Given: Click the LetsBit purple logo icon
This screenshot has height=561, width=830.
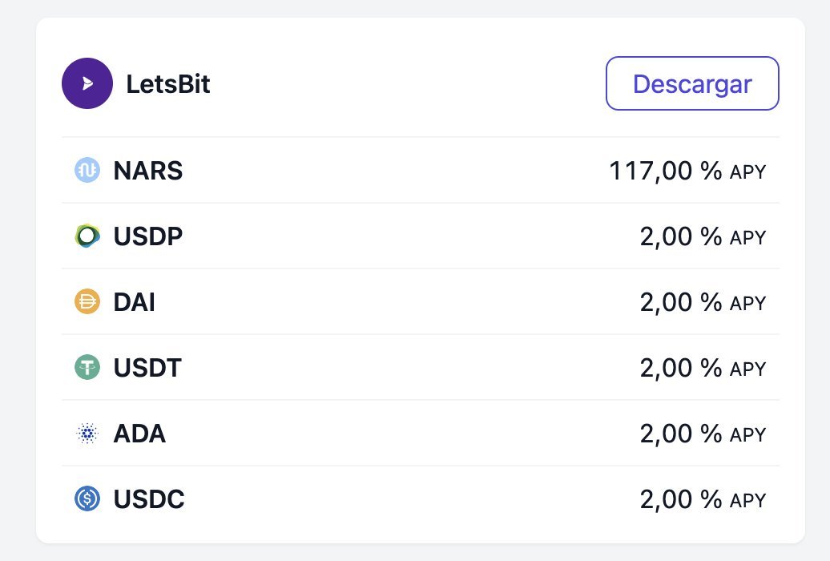Looking at the screenshot, I should [87, 83].
